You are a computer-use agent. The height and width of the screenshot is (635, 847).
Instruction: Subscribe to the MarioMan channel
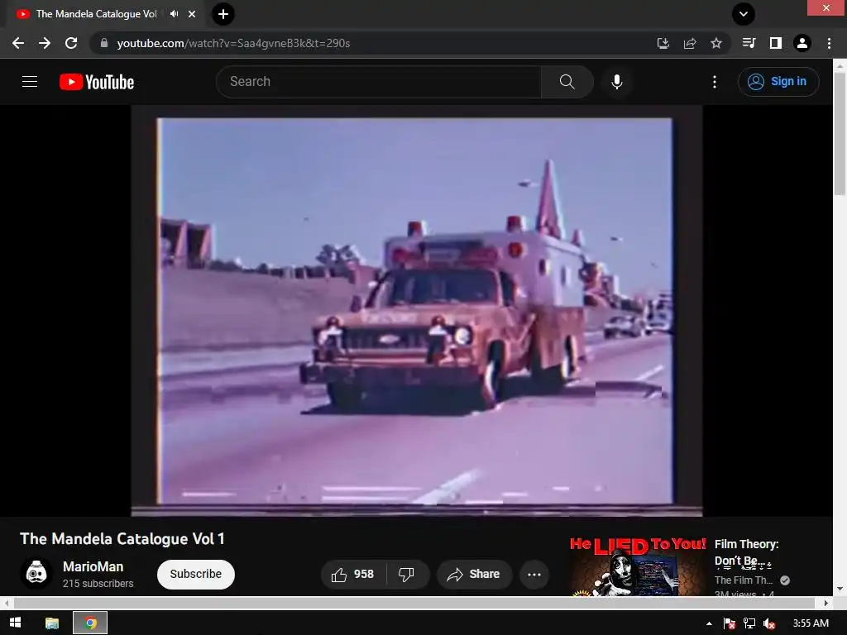click(x=195, y=574)
